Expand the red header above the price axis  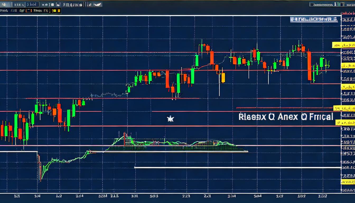pyautogui.click(x=348, y=13)
